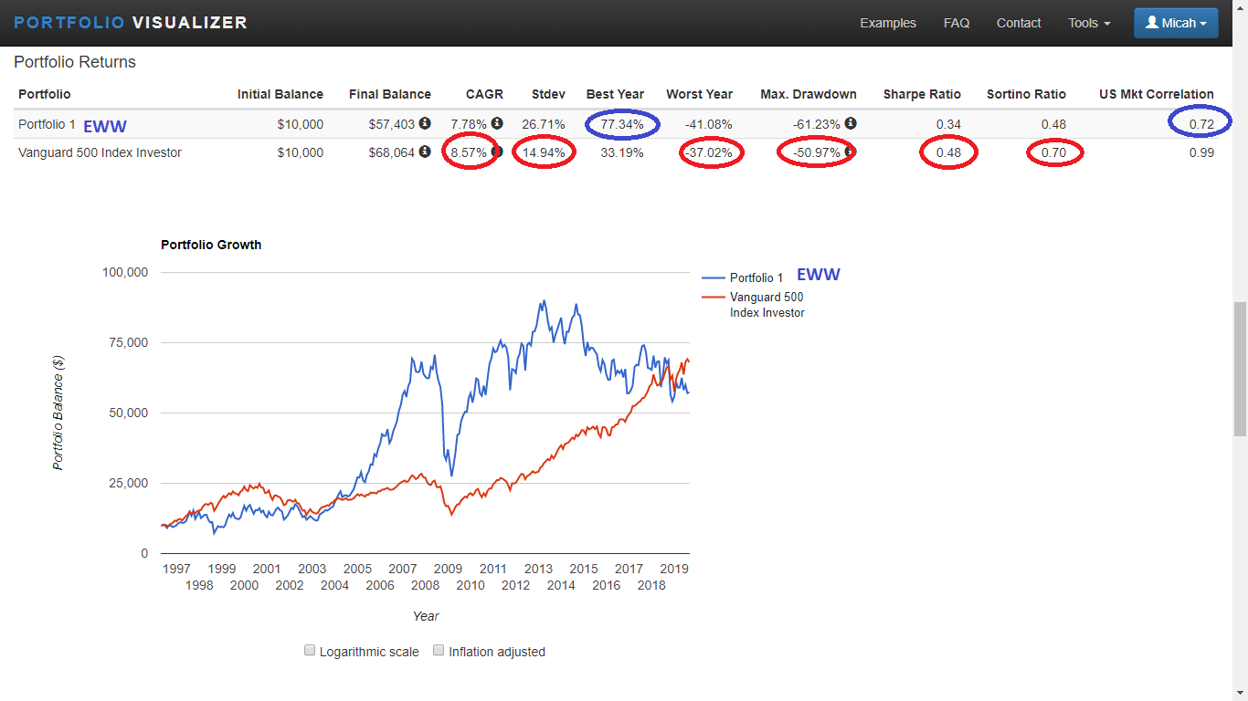Click the Portfolio Visualizer logo
This screenshot has height=701, width=1248.
click(x=131, y=23)
